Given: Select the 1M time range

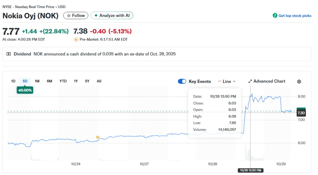Looking at the screenshot, I should (37, 81).
